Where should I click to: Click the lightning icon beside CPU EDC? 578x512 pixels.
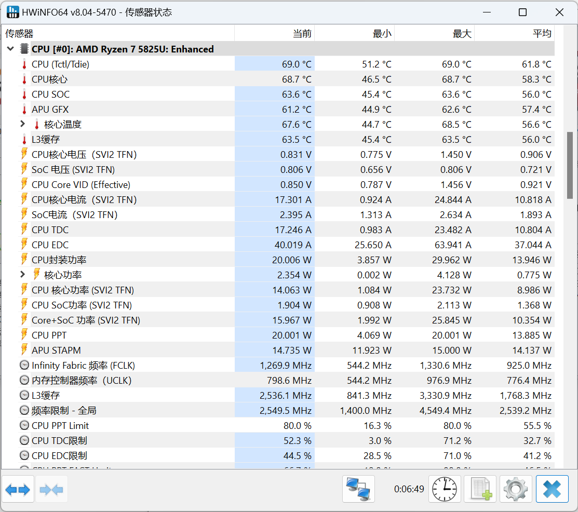pos(24,245)
